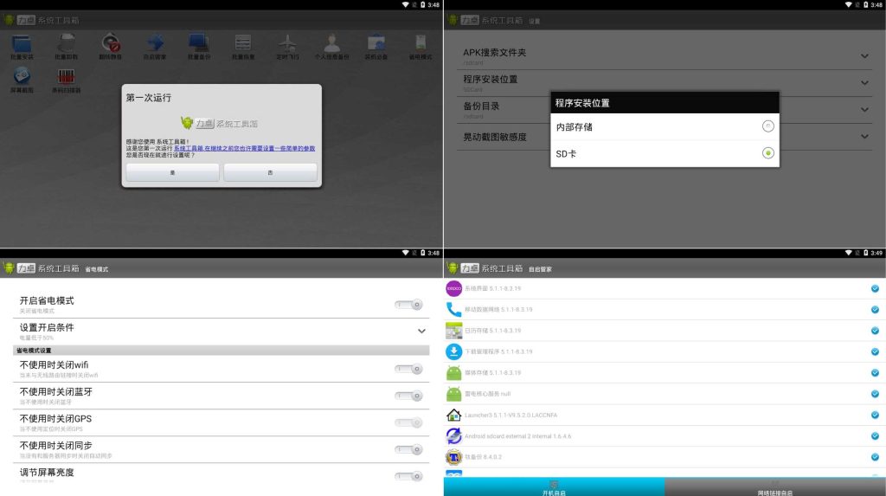Switch to the 开机自启 tab

click(554, 487)
